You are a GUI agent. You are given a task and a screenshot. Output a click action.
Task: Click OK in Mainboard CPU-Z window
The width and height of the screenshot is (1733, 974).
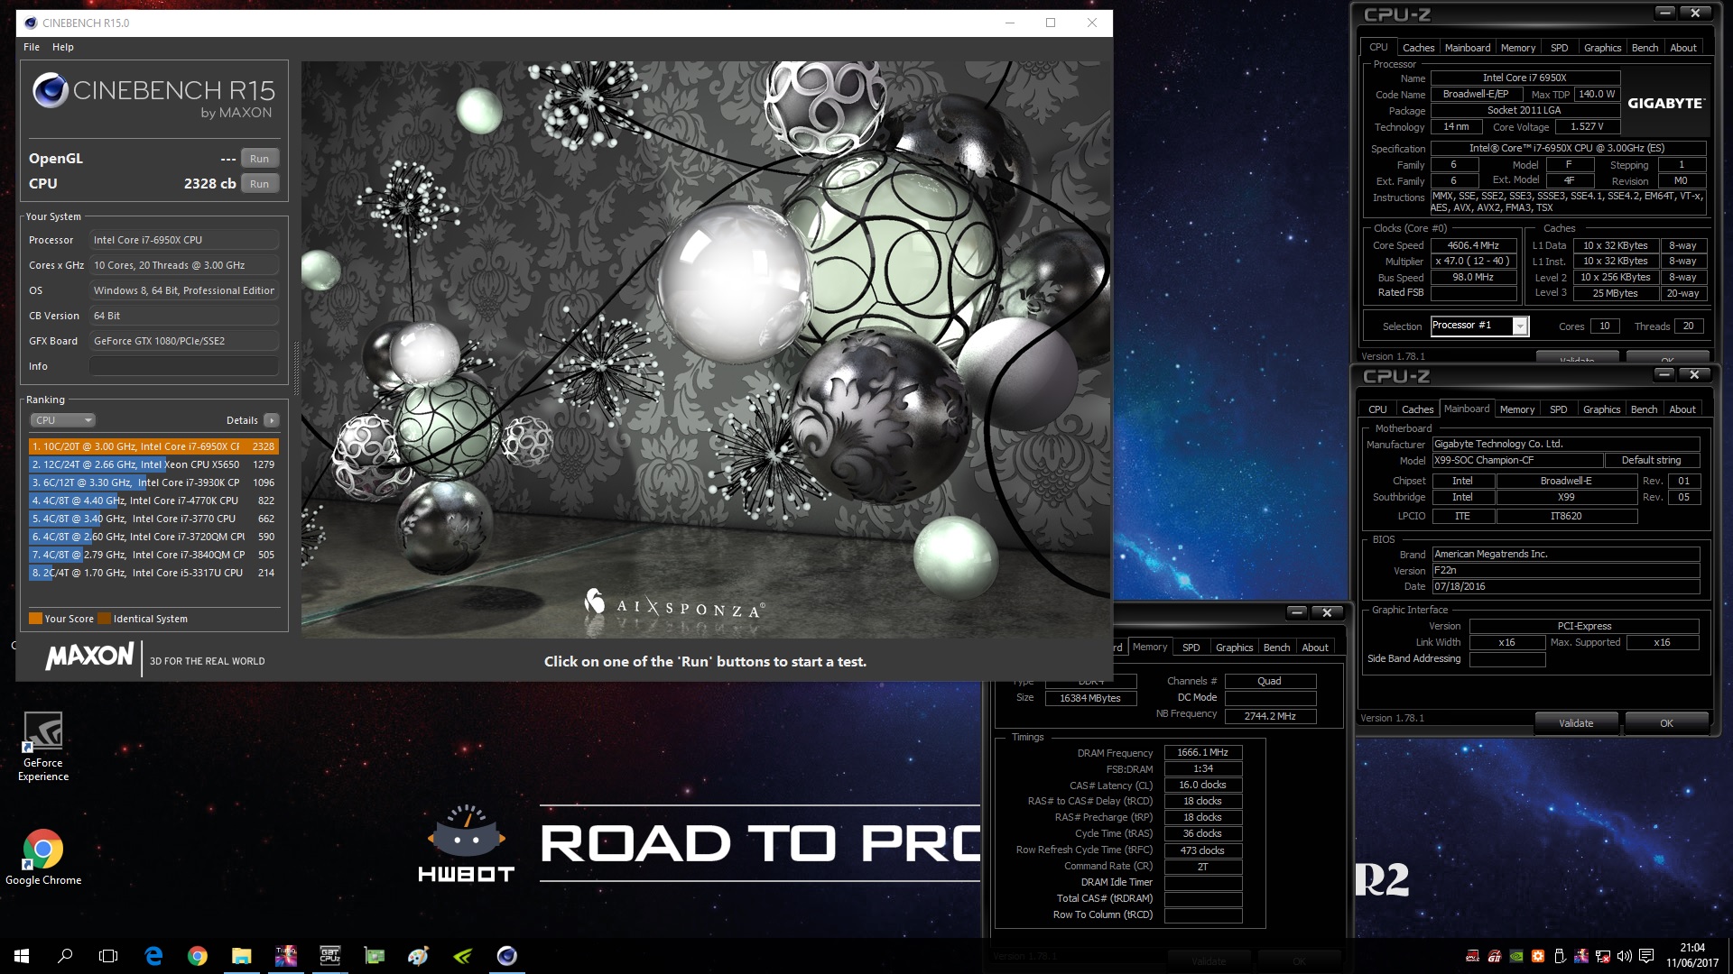(x=1666, y=723)
